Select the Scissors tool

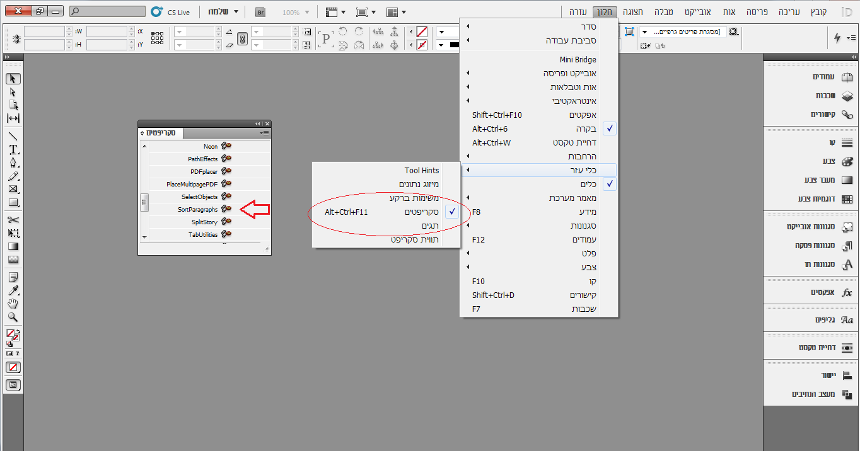pos(13,220)
